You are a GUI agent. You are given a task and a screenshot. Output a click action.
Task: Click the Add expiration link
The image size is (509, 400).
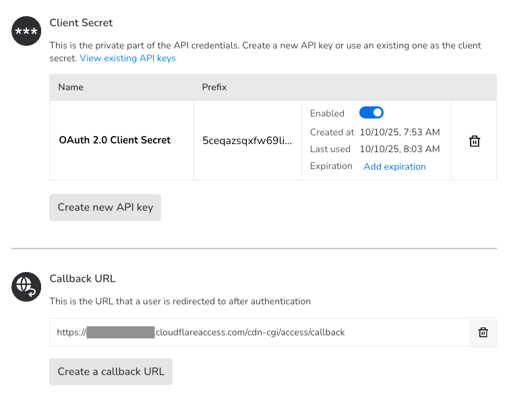click(394, 166)
